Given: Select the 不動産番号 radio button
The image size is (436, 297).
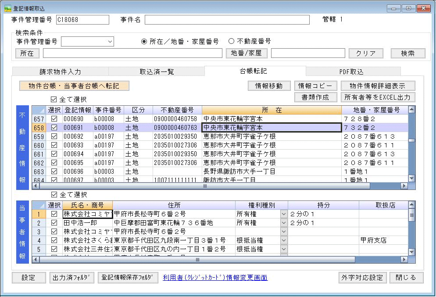Looking at the screenshot, I should tap(232, 41).
